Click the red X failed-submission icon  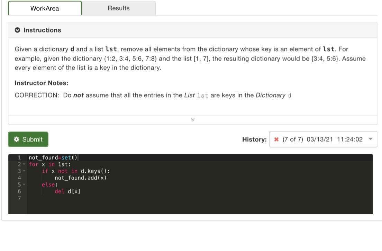276,140
